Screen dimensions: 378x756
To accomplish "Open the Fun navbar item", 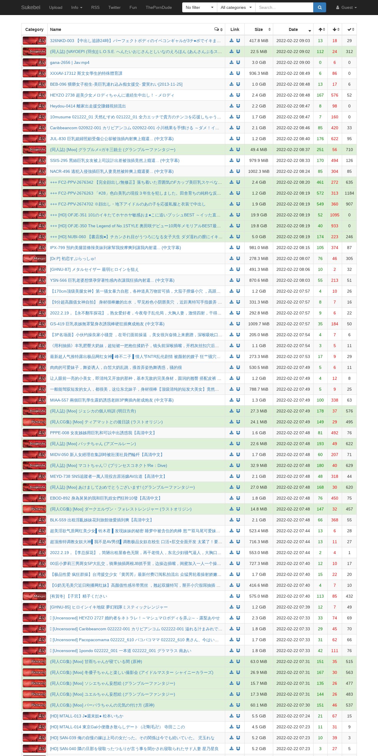I will coord(133,7).
